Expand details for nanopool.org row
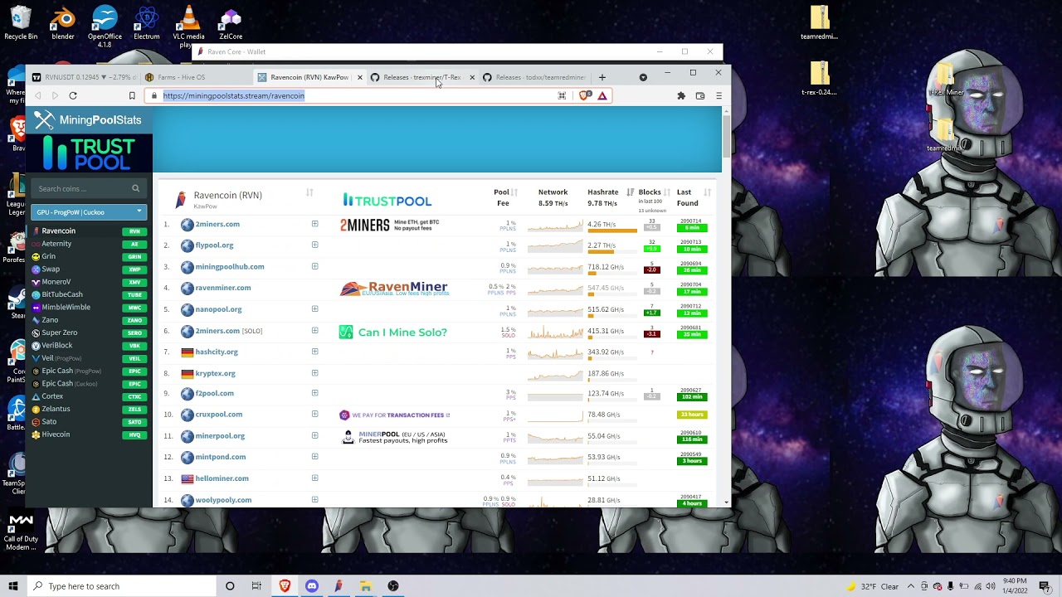1062x597 pixels. pos(314,308)
